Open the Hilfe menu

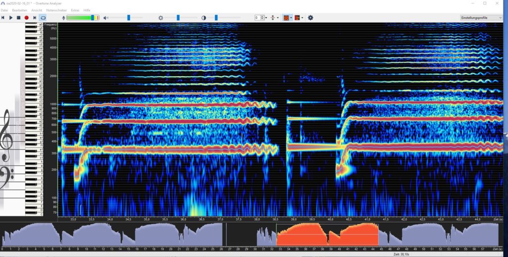click(x=87, y=10)
